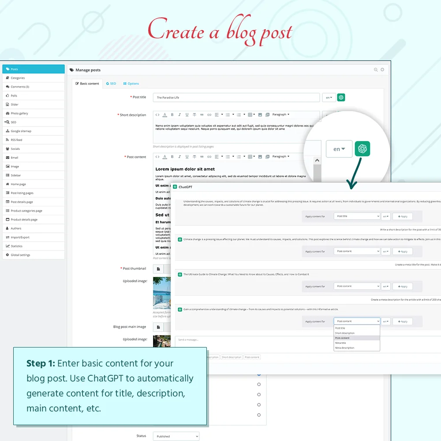The width and height of the screenshot is (441, 441).
Task: Toggle bold formatting in the short description editor
Action: coord(172,114)
